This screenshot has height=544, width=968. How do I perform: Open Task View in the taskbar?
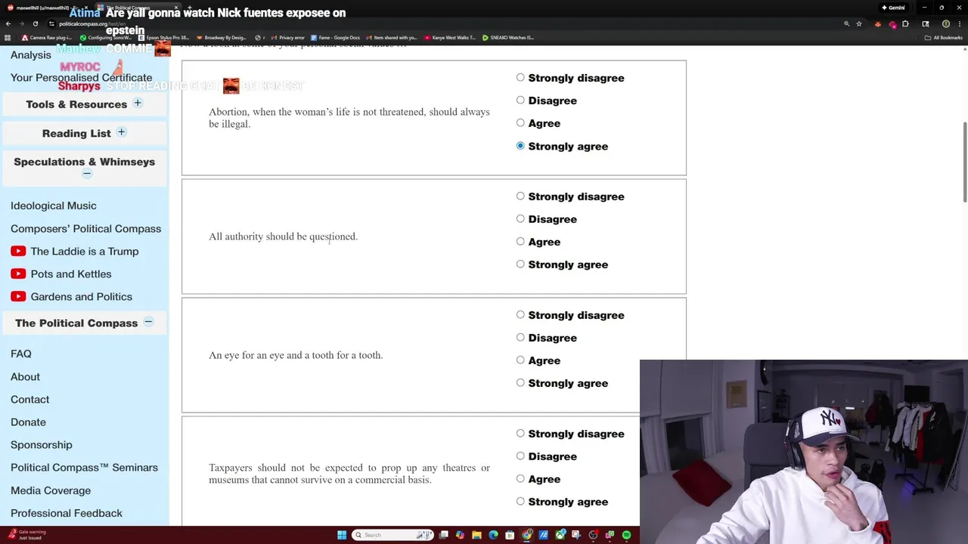point(443,535)
